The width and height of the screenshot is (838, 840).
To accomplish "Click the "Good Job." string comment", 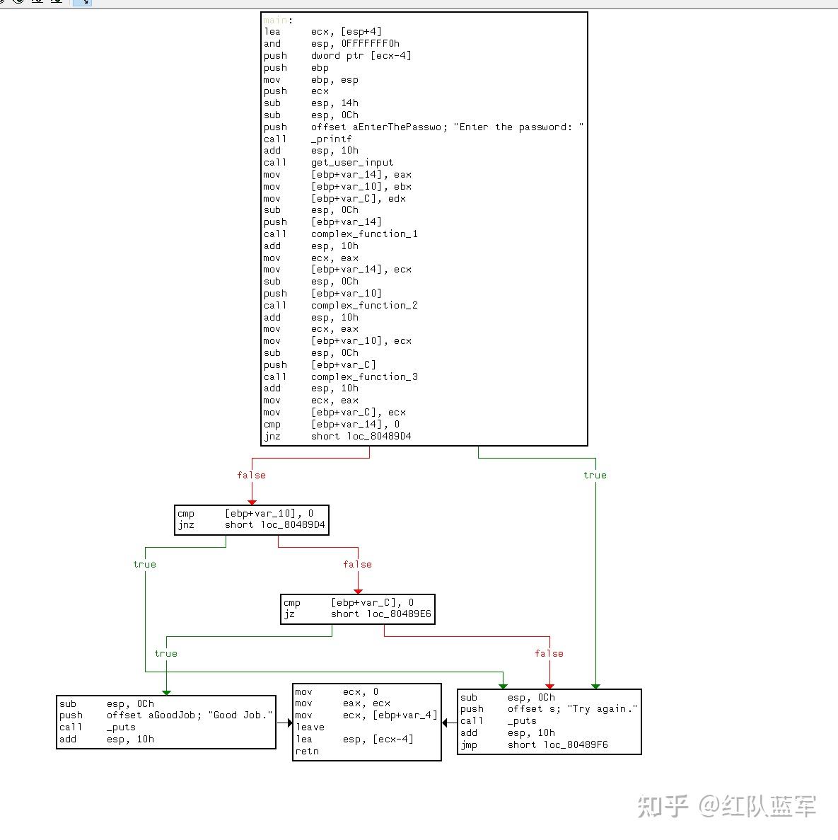I will pos(240,715).
